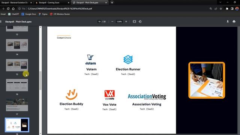
Task: Select page 15 thumbnail
Action: point(17,65)
